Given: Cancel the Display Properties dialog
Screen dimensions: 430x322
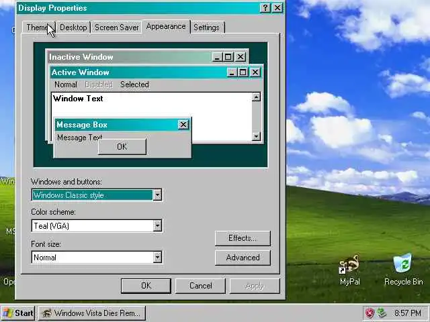Looking at the screenshot, I should [200, 286].
